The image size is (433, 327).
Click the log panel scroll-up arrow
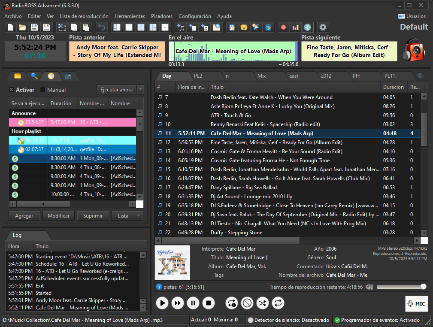pyautogui.click(x=143, y=255)
